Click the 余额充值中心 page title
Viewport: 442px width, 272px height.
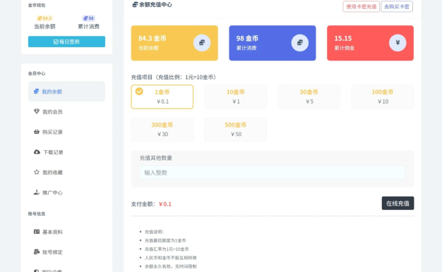point(155,4)
